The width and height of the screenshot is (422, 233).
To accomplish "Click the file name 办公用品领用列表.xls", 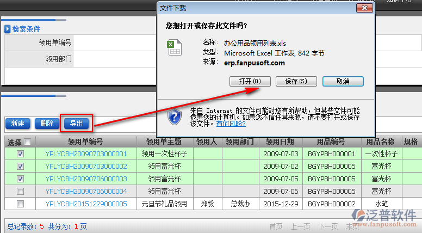I will pos(255,44).
